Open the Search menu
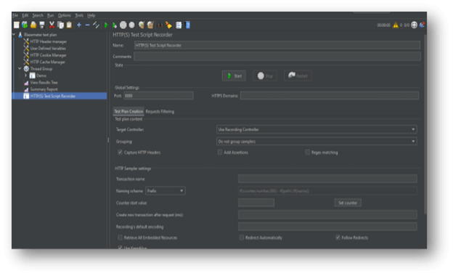The width and height of the screenshot is (453, 276). pos(38,15)
